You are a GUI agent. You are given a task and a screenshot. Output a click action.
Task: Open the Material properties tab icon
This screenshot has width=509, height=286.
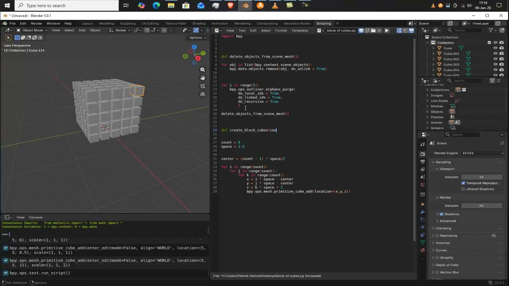coord(422,250)
